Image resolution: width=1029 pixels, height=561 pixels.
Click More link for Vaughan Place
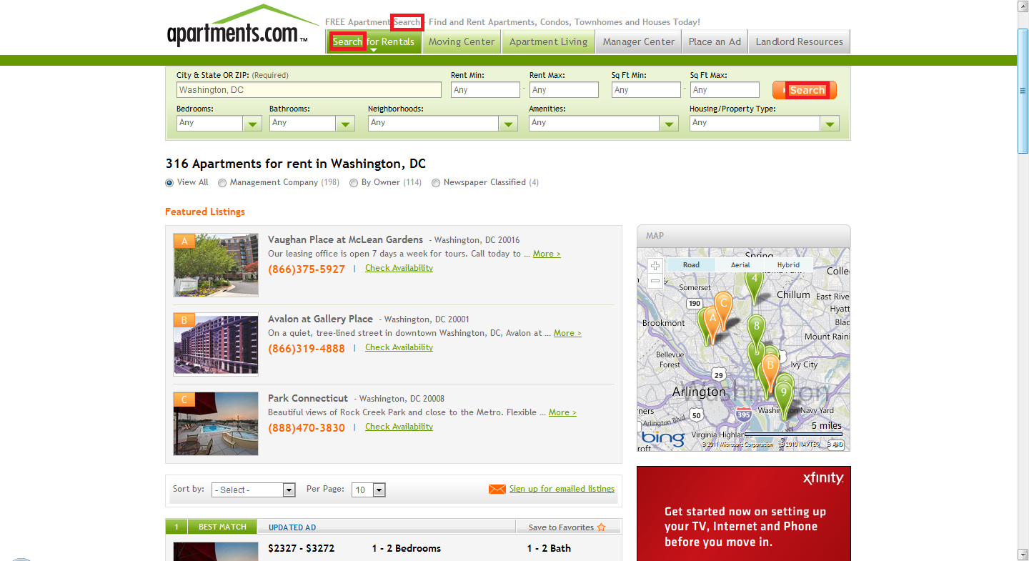point(547,254)
